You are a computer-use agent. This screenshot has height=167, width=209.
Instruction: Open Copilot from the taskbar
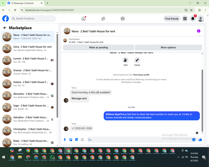(x=12, y=150)
